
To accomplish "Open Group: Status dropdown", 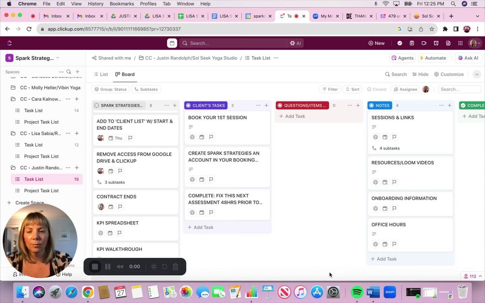I will (110, 89).
